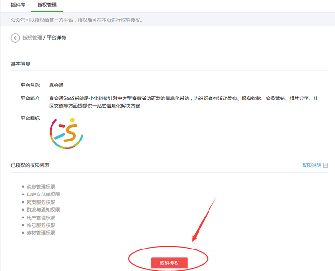The width and height of the screenshot is (335, 271).
Task: Click the 平台简介 description paragraph
Action: pos(183,102)
